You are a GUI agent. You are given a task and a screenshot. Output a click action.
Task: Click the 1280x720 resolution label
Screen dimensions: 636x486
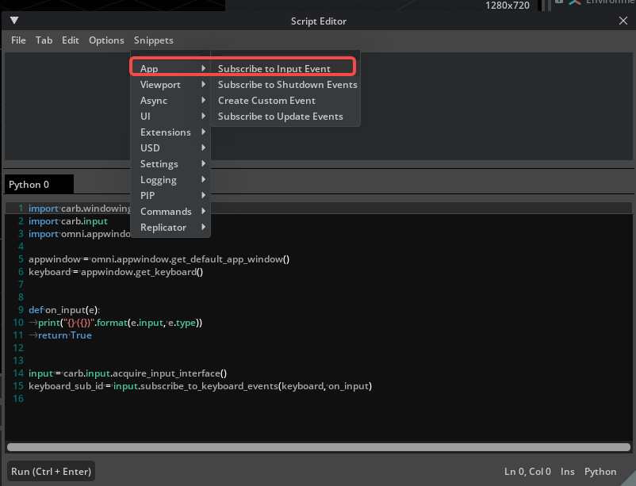click(508, 6)
